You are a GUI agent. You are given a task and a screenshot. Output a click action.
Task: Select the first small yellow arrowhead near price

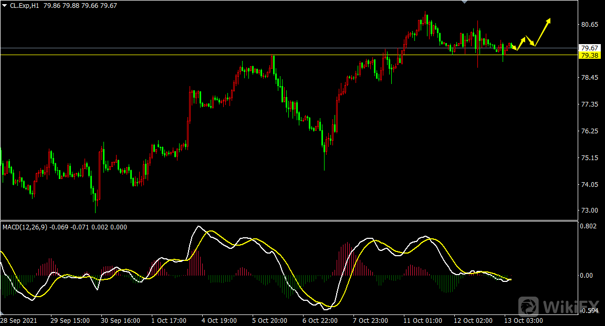[514, 47]
